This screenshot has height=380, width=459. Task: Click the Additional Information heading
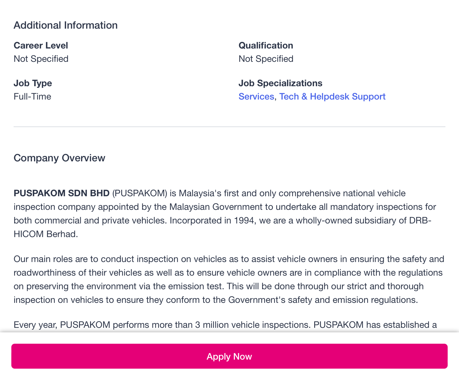click(x=65, y=25)
